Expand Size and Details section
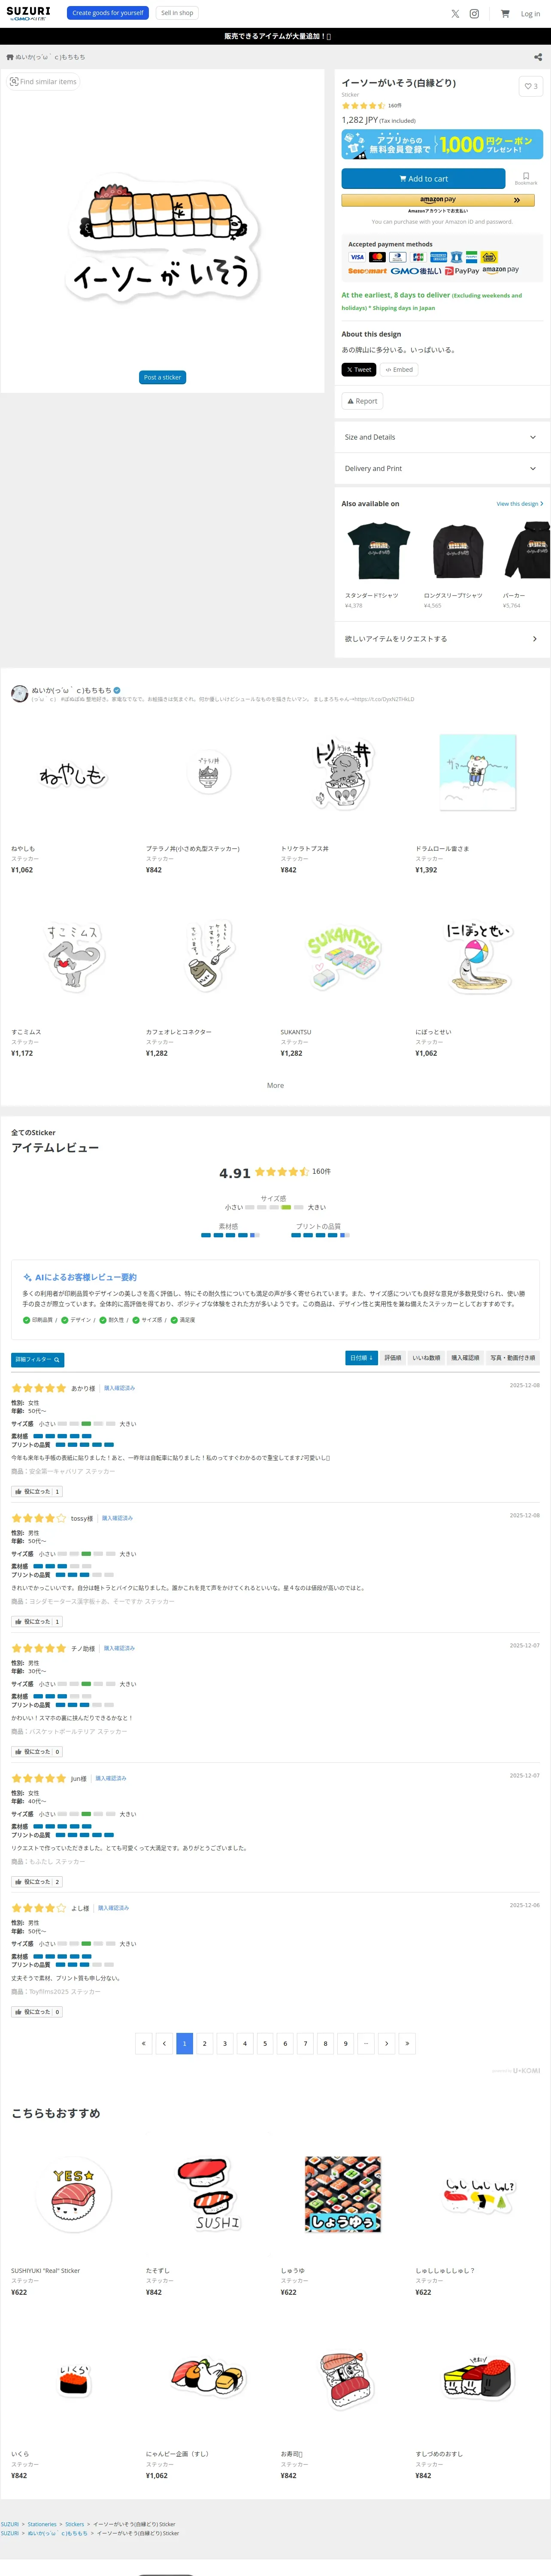 coord(442,437)
